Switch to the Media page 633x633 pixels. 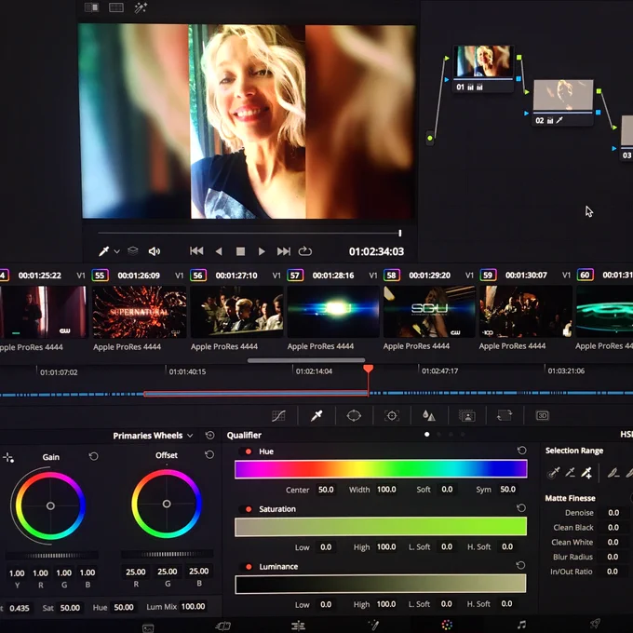pos(148,627)
